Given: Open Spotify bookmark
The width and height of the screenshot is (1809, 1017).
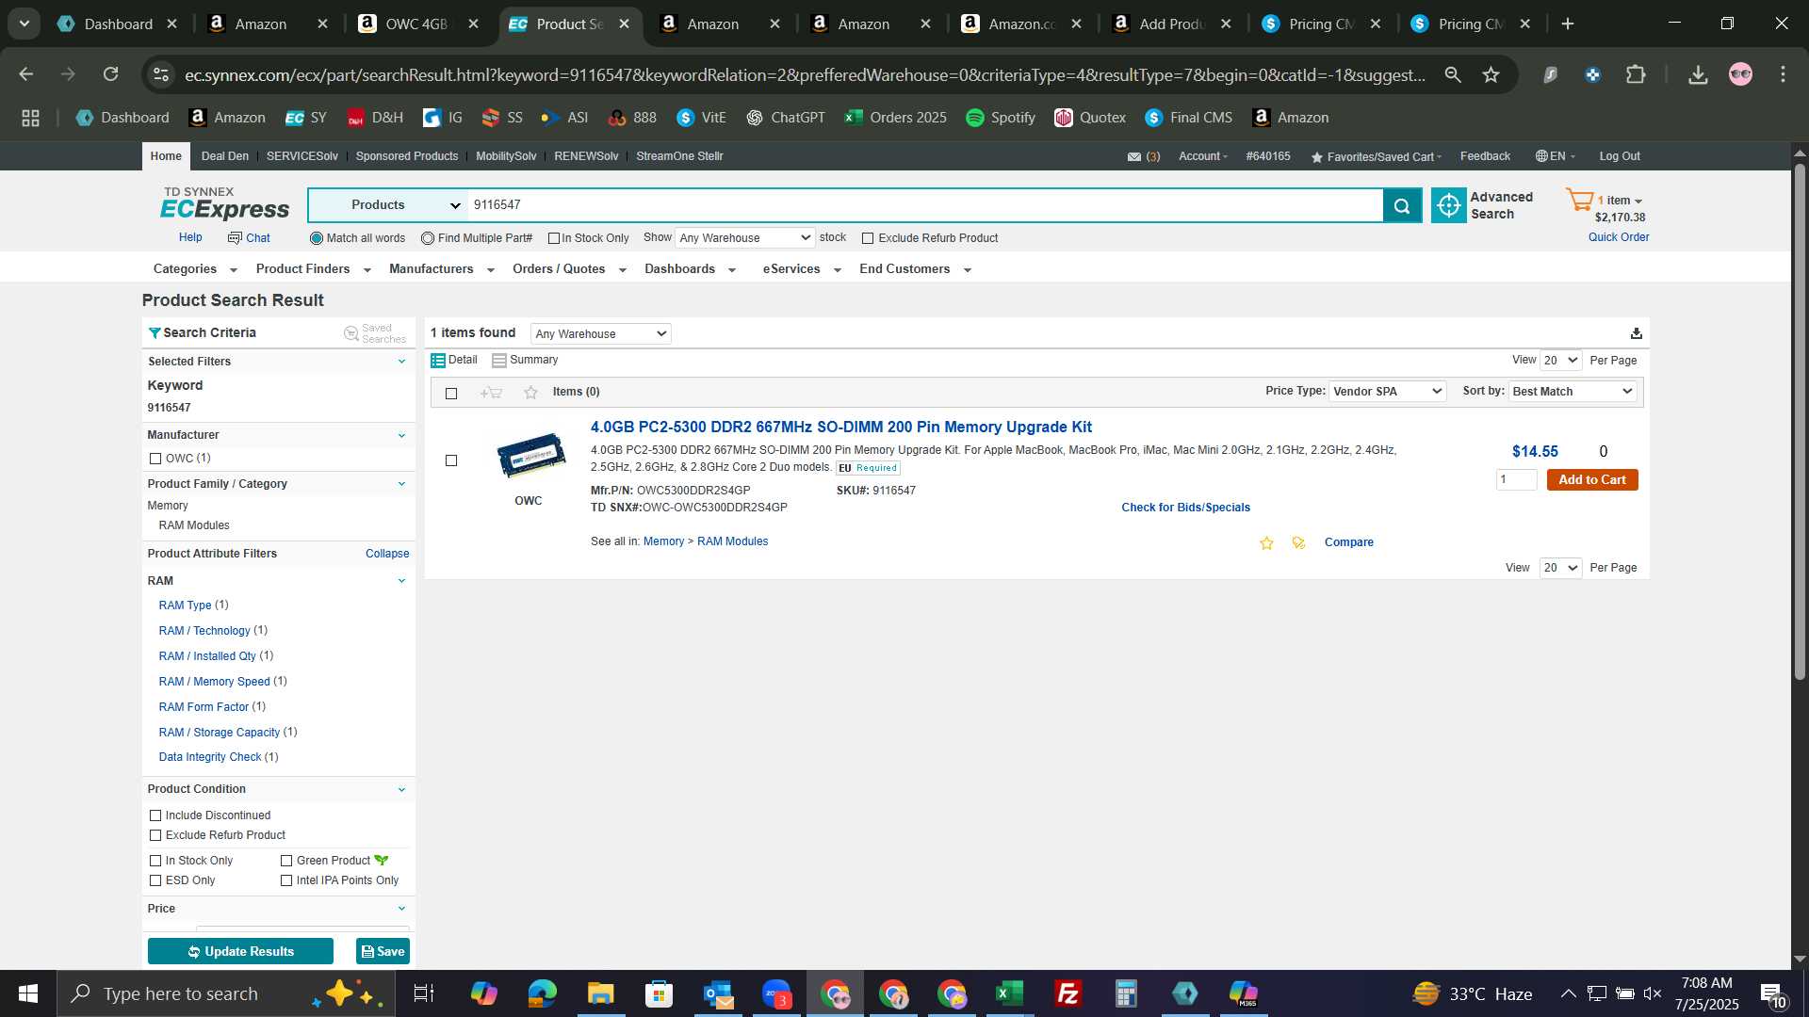Looking at the screenshot, I should tap(1001, 118).
